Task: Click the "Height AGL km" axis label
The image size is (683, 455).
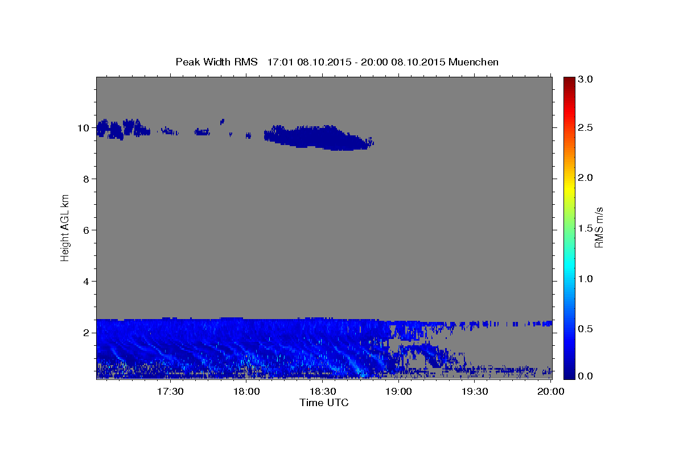Action: pyautogui.click(x=65, y=227)
